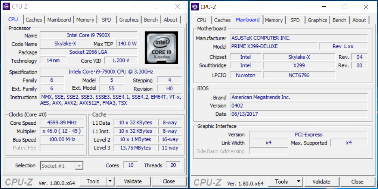Open Graphics tab in the left window
Screen dimensions: 378x189
coord(129,20)
